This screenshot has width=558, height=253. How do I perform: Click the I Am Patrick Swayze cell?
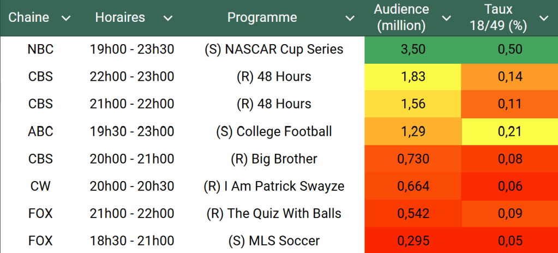click(274, 186)
